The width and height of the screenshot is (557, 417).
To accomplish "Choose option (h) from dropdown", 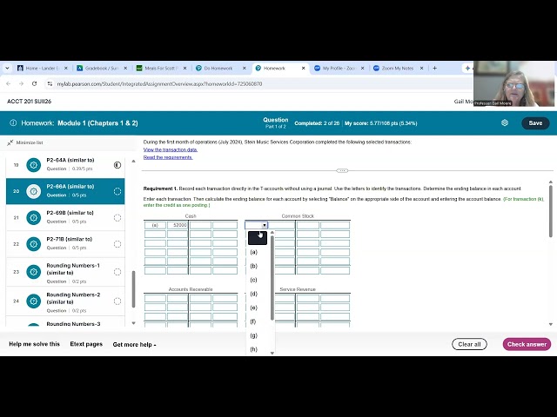I will [253, 349].
